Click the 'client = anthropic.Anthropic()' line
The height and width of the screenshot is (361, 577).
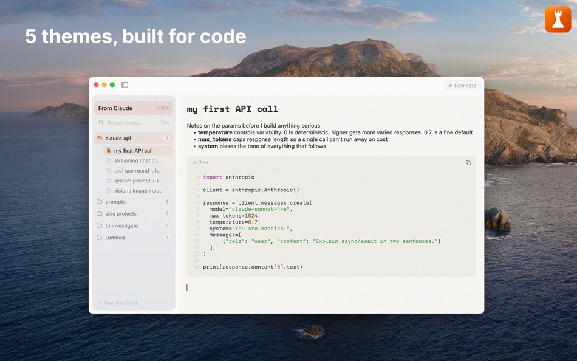pos(251,190)
